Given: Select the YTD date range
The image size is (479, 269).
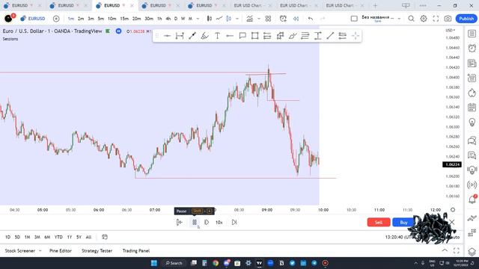Looking at the screenshot, I should [x=58, y=237].
